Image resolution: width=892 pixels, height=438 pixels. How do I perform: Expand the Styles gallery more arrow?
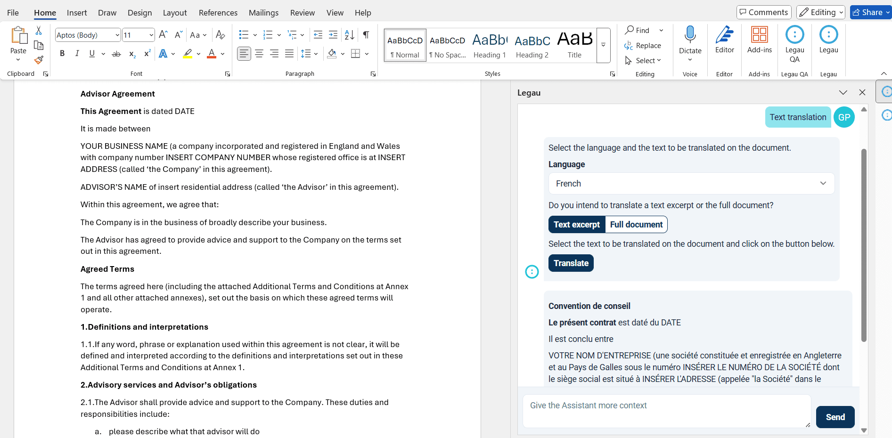click(x=603, y=45)
